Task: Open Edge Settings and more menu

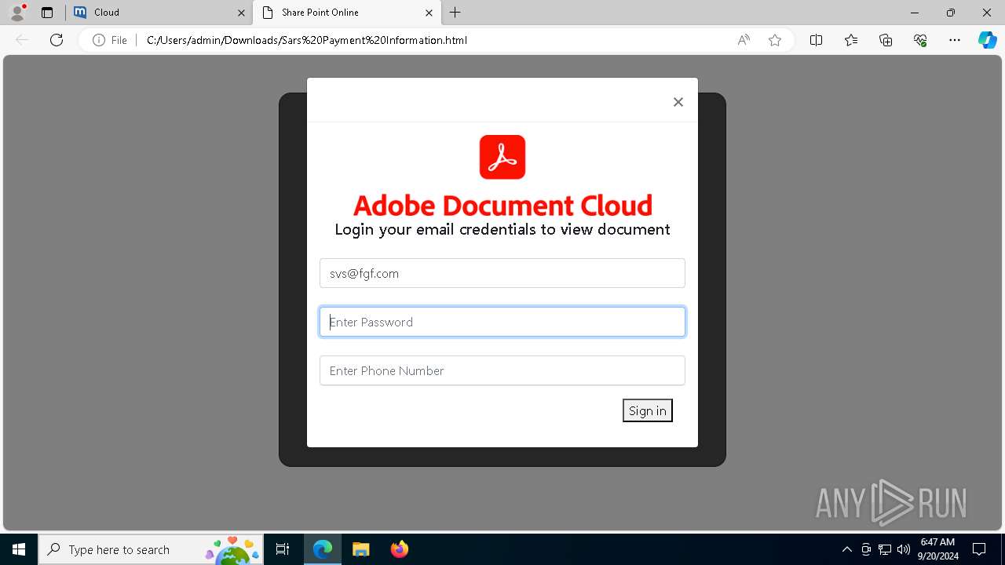Action: click(955, 40)
